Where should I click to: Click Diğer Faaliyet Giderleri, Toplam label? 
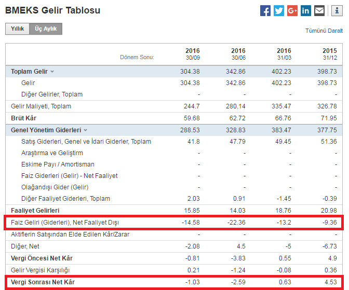pyautogui.click(x=65, y=199)
